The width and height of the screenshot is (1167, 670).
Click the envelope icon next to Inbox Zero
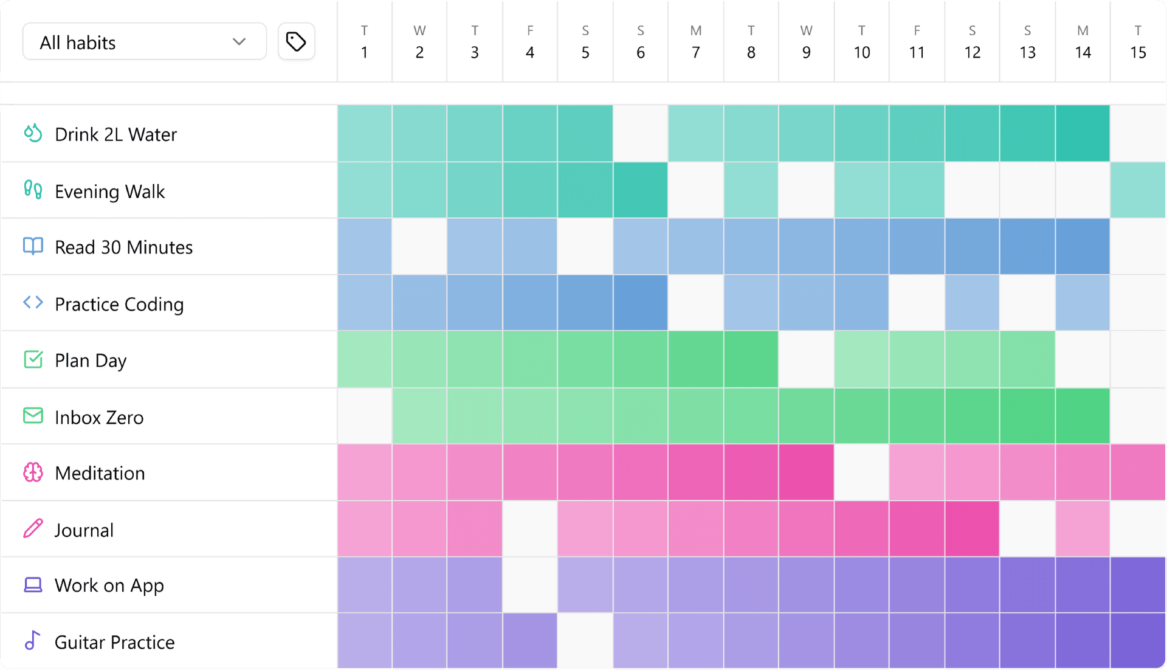coord(33,416)
